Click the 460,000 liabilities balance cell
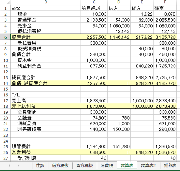Screen dimensions: 180x171 pyautogui.click(x=165, y=54)
